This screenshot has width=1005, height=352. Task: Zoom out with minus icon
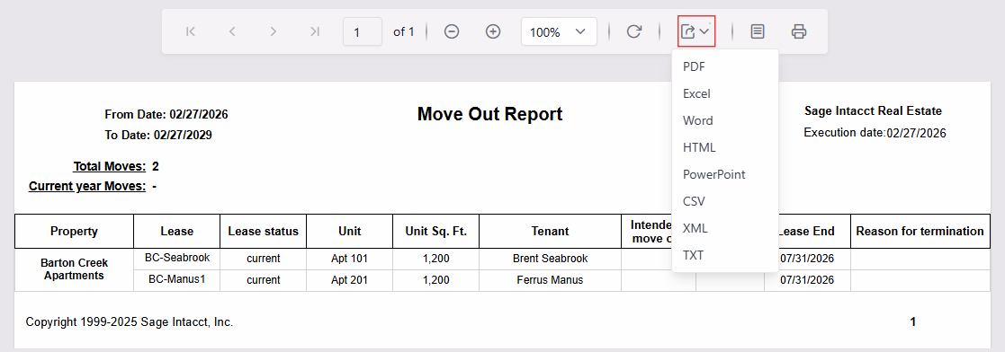[x=452, y=31]
